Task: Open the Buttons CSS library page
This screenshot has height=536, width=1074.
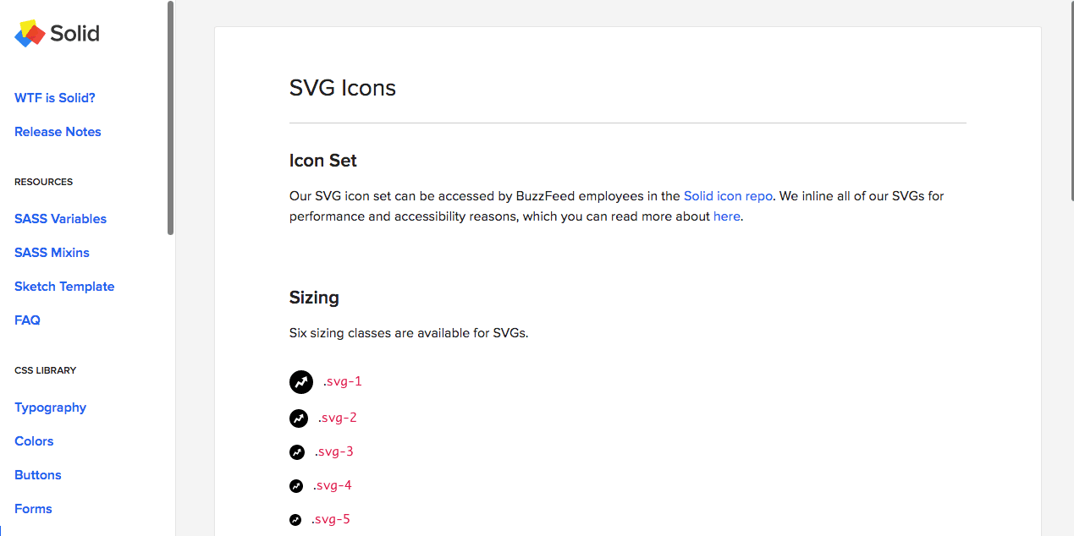Action: click(x=38, y=475)
